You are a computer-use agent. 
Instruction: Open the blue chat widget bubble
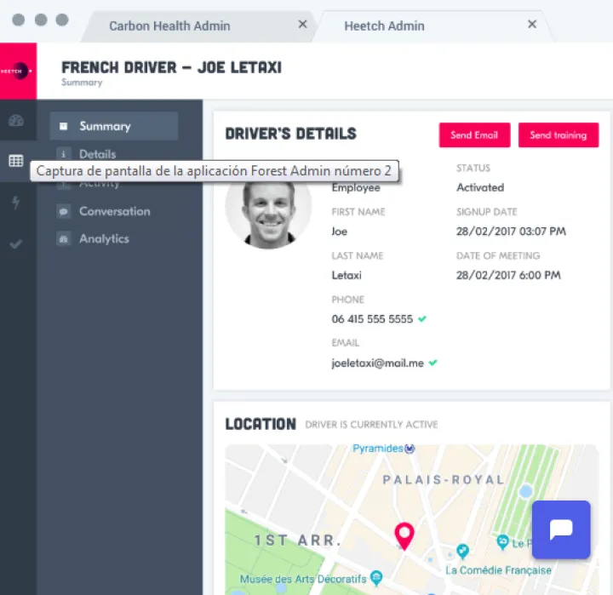[x=561, y=529]
